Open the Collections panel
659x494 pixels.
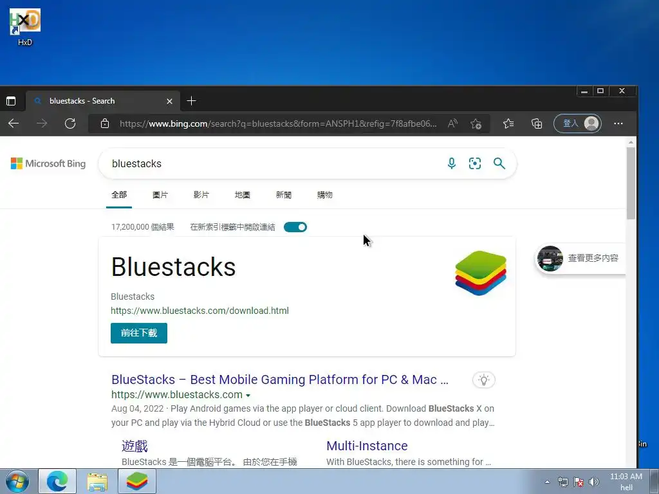coord(537,123)
